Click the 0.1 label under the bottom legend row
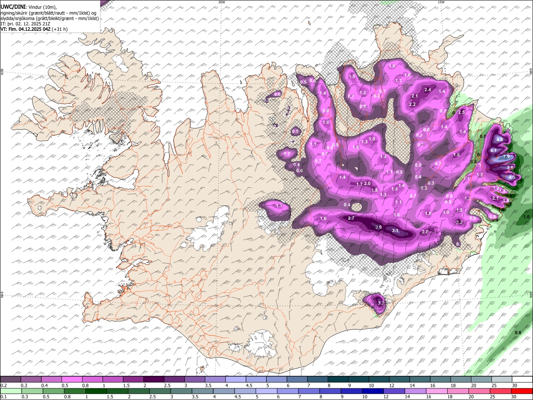This screenshot has height=400, width=533. coord(3,397)
